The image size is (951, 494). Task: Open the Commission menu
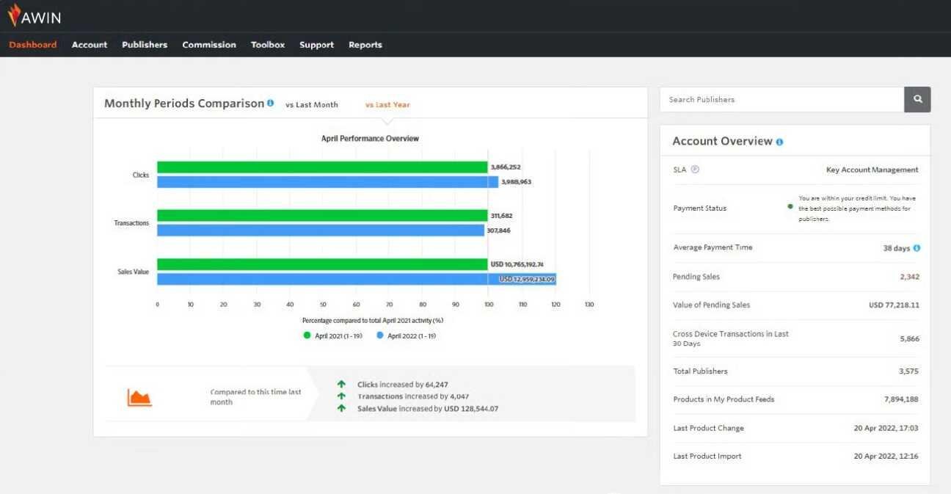pyautogui.click(x=209, y=45)
